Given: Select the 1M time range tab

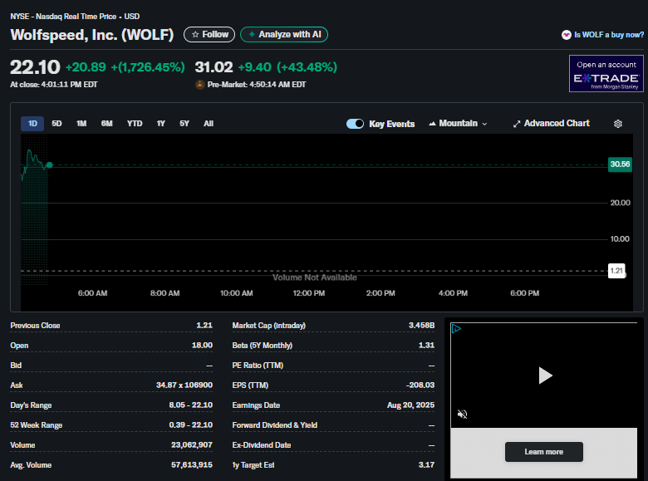Looking at the screenshot, I should pos(81,124).
